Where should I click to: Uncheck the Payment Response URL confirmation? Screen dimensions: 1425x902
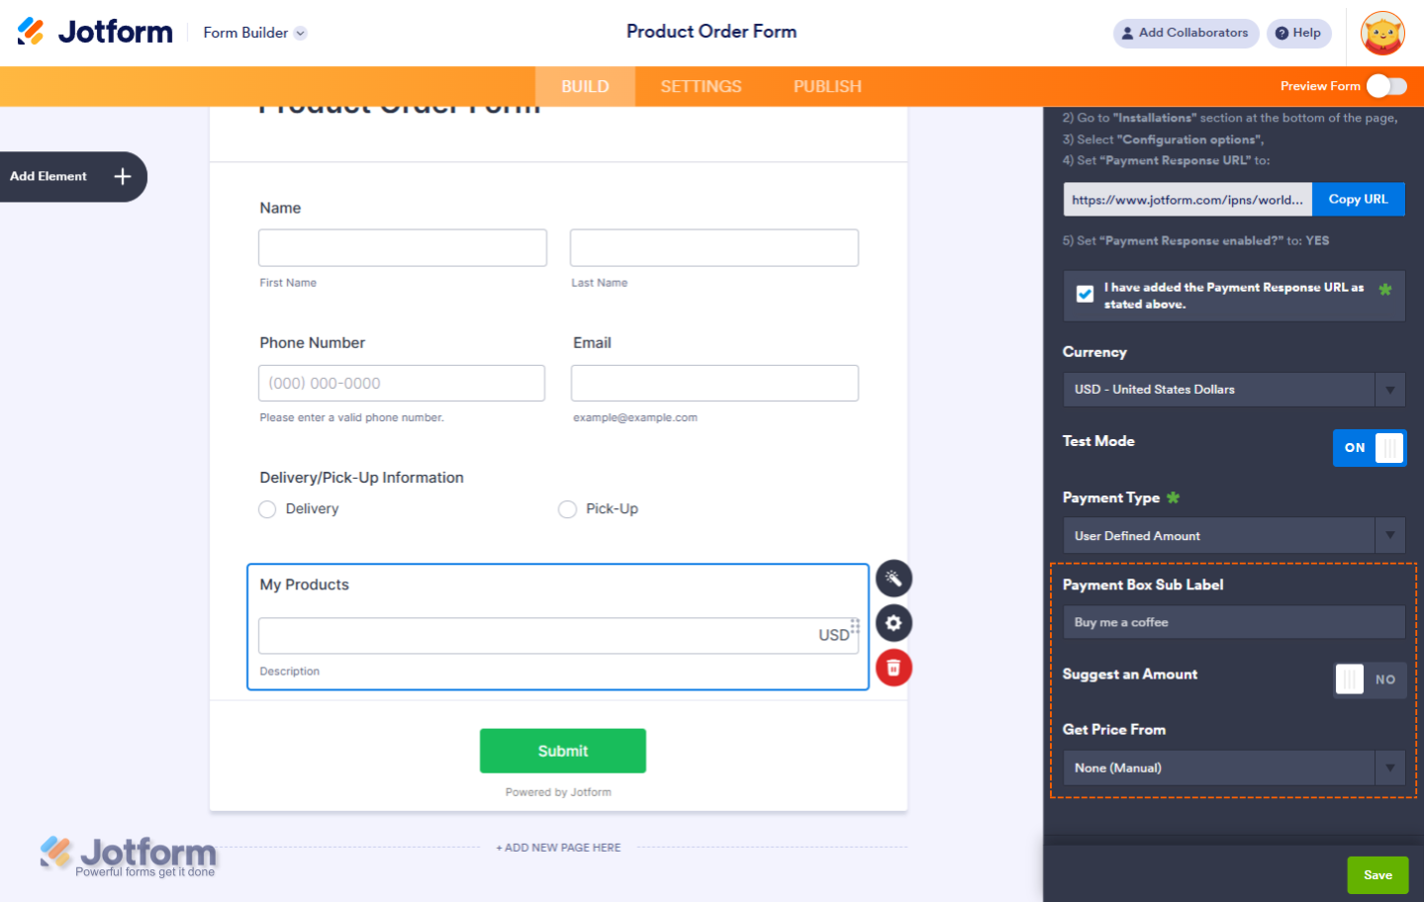pyautogui.click(x=1085, y=293)
